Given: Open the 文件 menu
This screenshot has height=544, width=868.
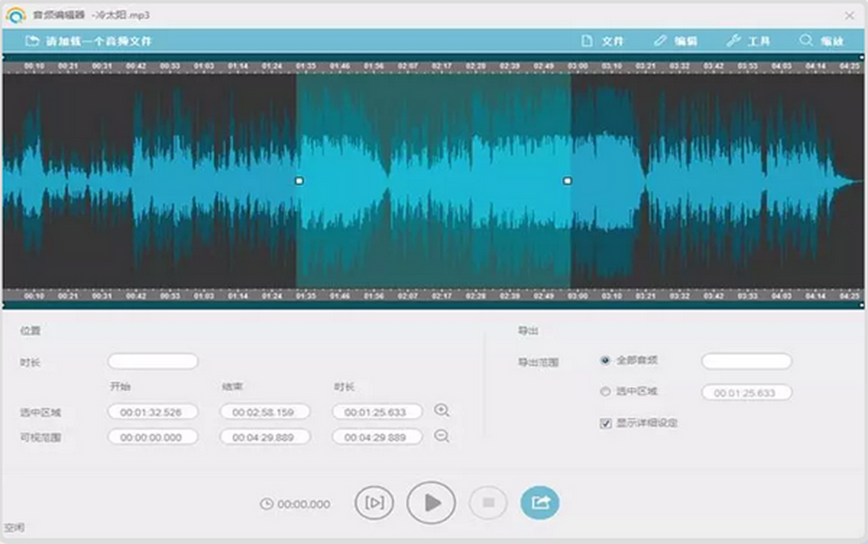Looking at the screenshot, I should coord(603,41).
